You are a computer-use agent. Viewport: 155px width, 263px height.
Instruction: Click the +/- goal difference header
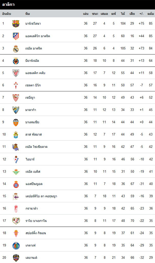[x=141, y=14]
